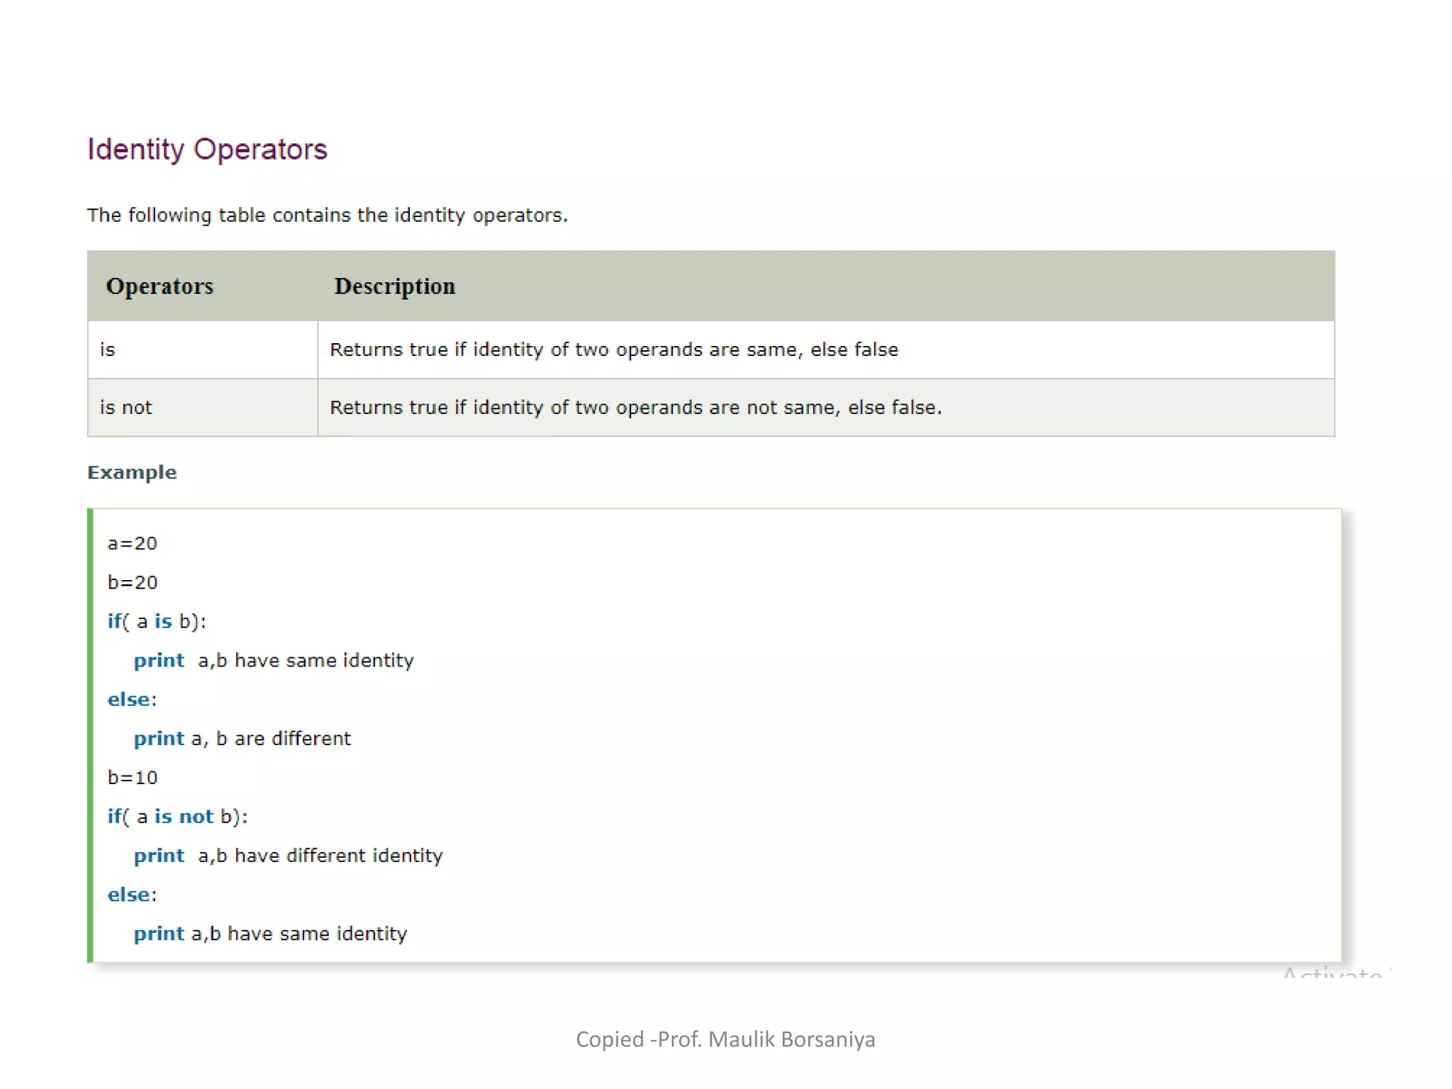This screenshot has height=1089, width=1452.
Task: Click 'print a, b are different' line
Action: [242, 739]
